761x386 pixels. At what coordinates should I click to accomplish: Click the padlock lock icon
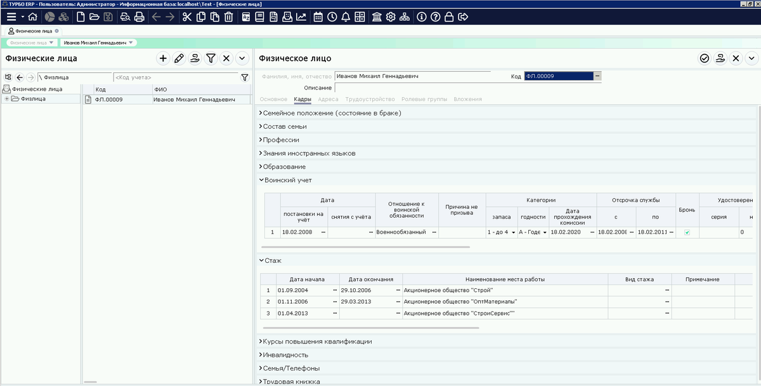[x=449, y=17]
